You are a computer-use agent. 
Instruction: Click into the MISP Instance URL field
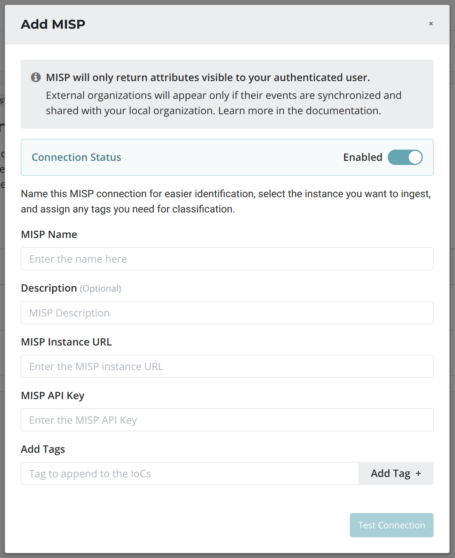pyautogui.click(x=227, y=366)
